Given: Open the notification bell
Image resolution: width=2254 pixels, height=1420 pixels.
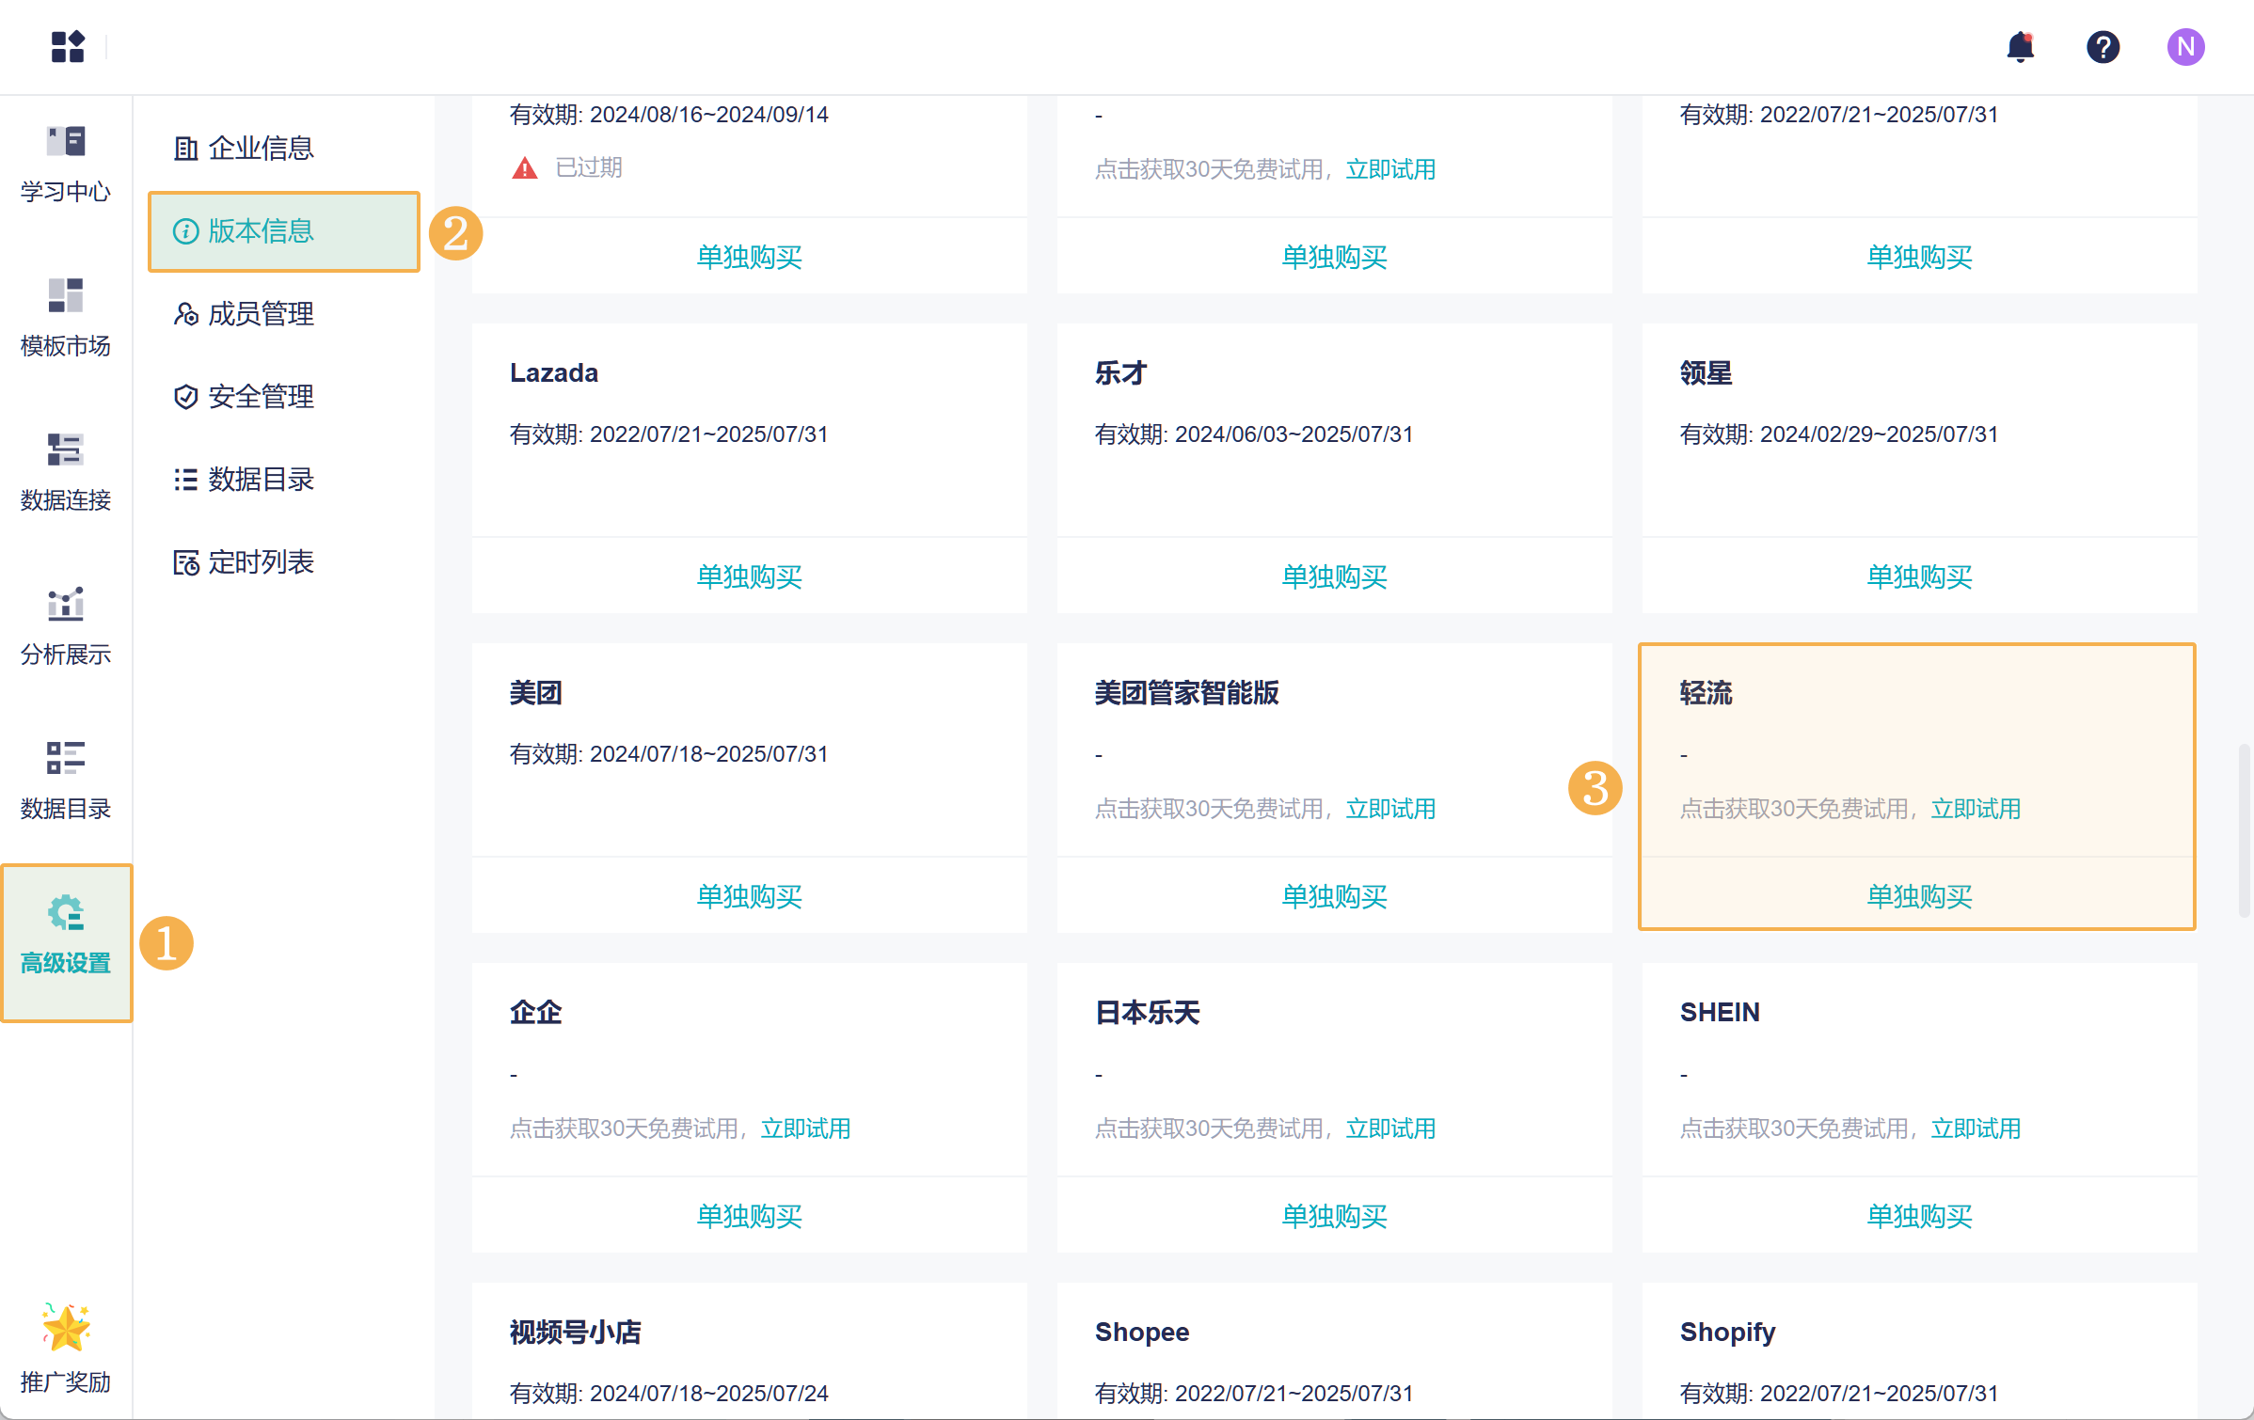Looking at the screenshot, I should pos(2020,47).
